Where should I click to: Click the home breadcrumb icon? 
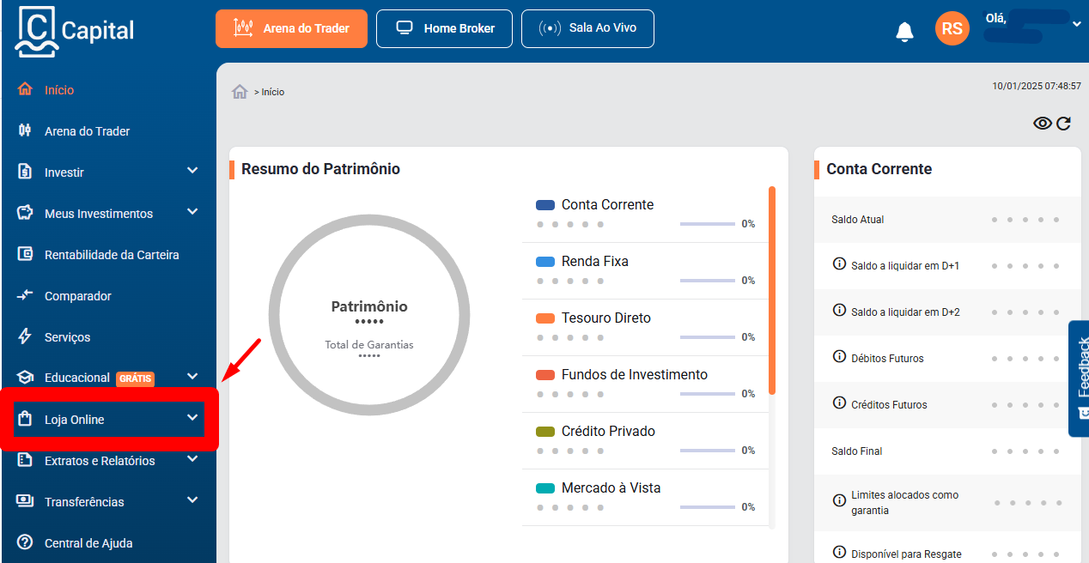240,92
